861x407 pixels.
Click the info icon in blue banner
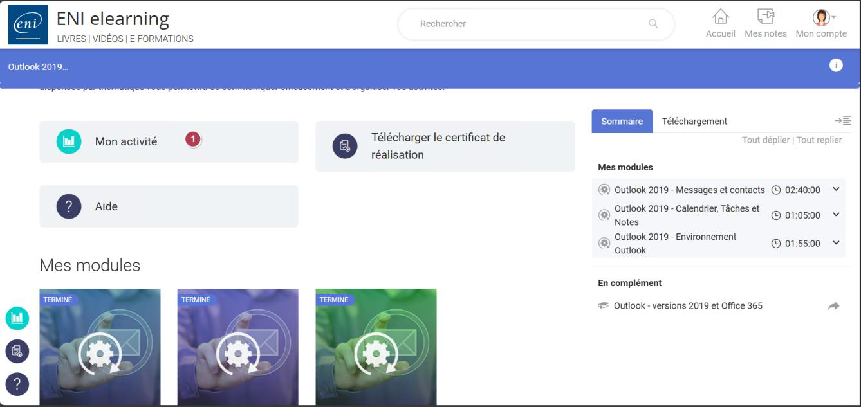click(836, 65)
